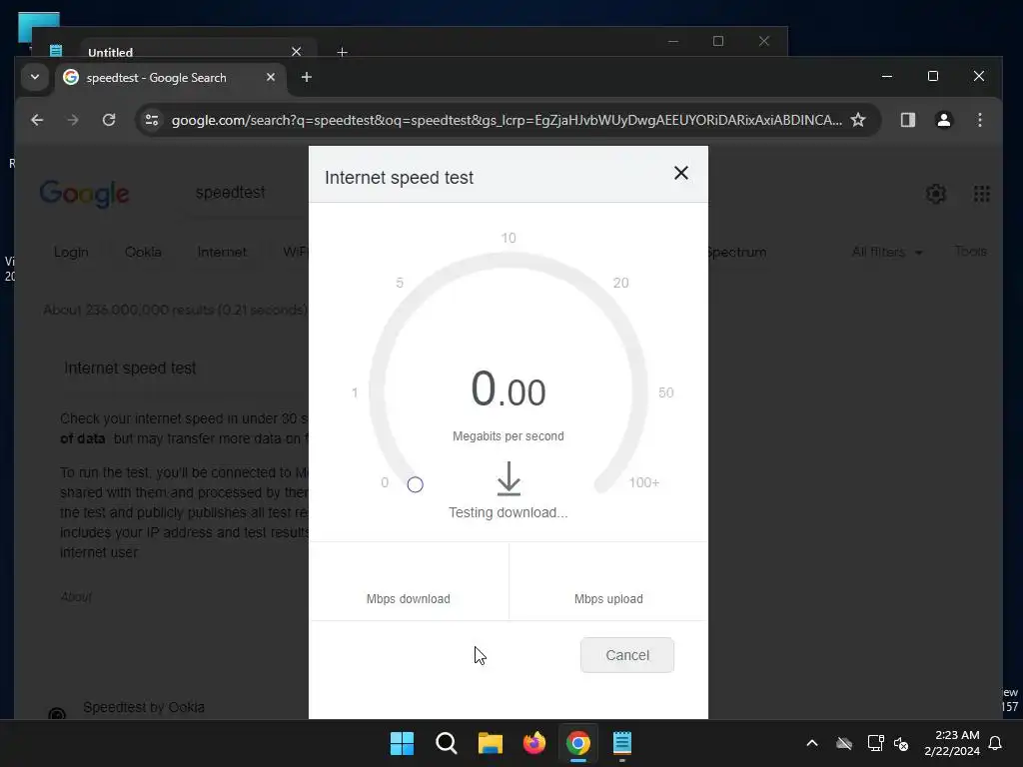
Task: Click the About link under speed test
Action: 76,596
